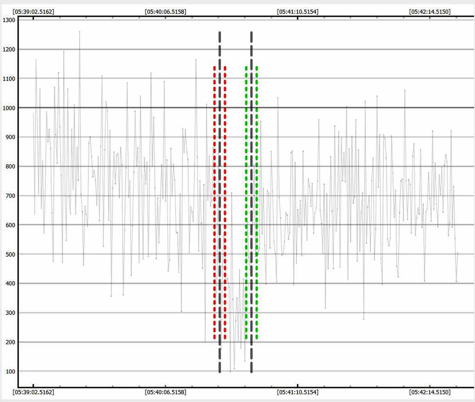
Task: Click the 400 y-axis value
Action: [x=10, y=283]
